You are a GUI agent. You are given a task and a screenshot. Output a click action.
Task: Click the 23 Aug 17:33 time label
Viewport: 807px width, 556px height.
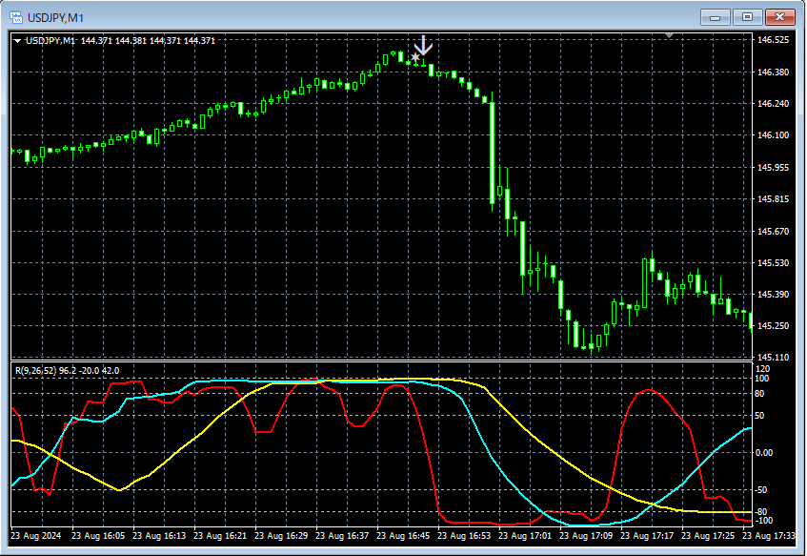(x=768, y=535)
